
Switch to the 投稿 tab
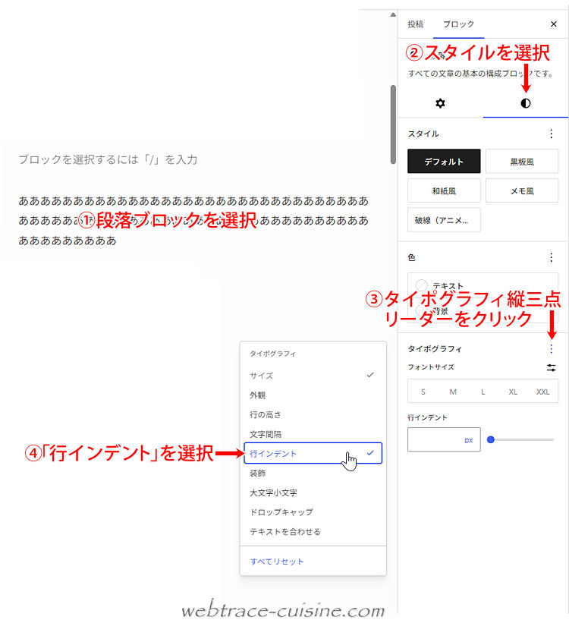tap(415, 24)
